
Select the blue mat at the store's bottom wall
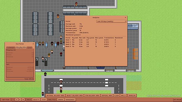pos(101,67)
